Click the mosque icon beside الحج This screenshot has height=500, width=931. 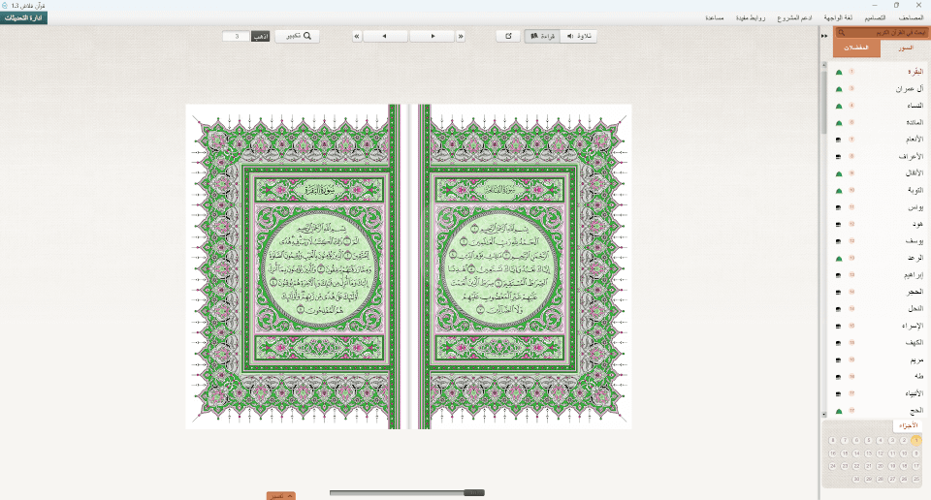click(839, 411)
